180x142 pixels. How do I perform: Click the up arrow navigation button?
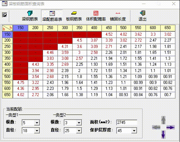click(163, 120)
